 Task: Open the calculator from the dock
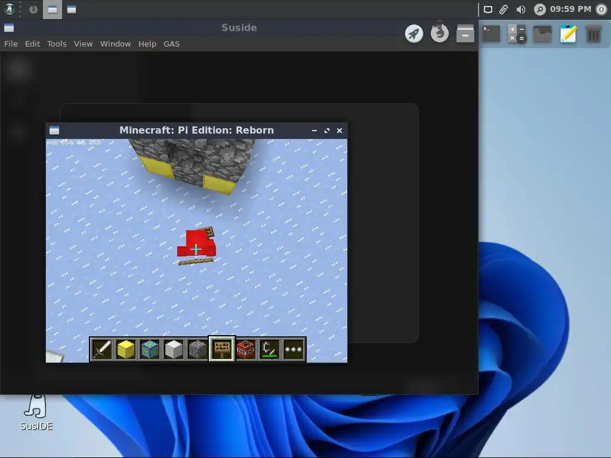coord(517,34)
